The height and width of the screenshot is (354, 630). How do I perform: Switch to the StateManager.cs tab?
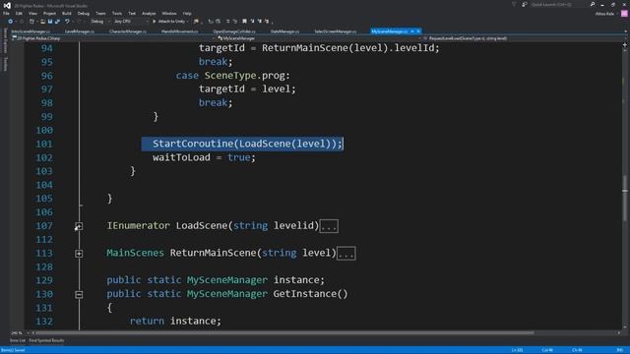coord(284,31)
